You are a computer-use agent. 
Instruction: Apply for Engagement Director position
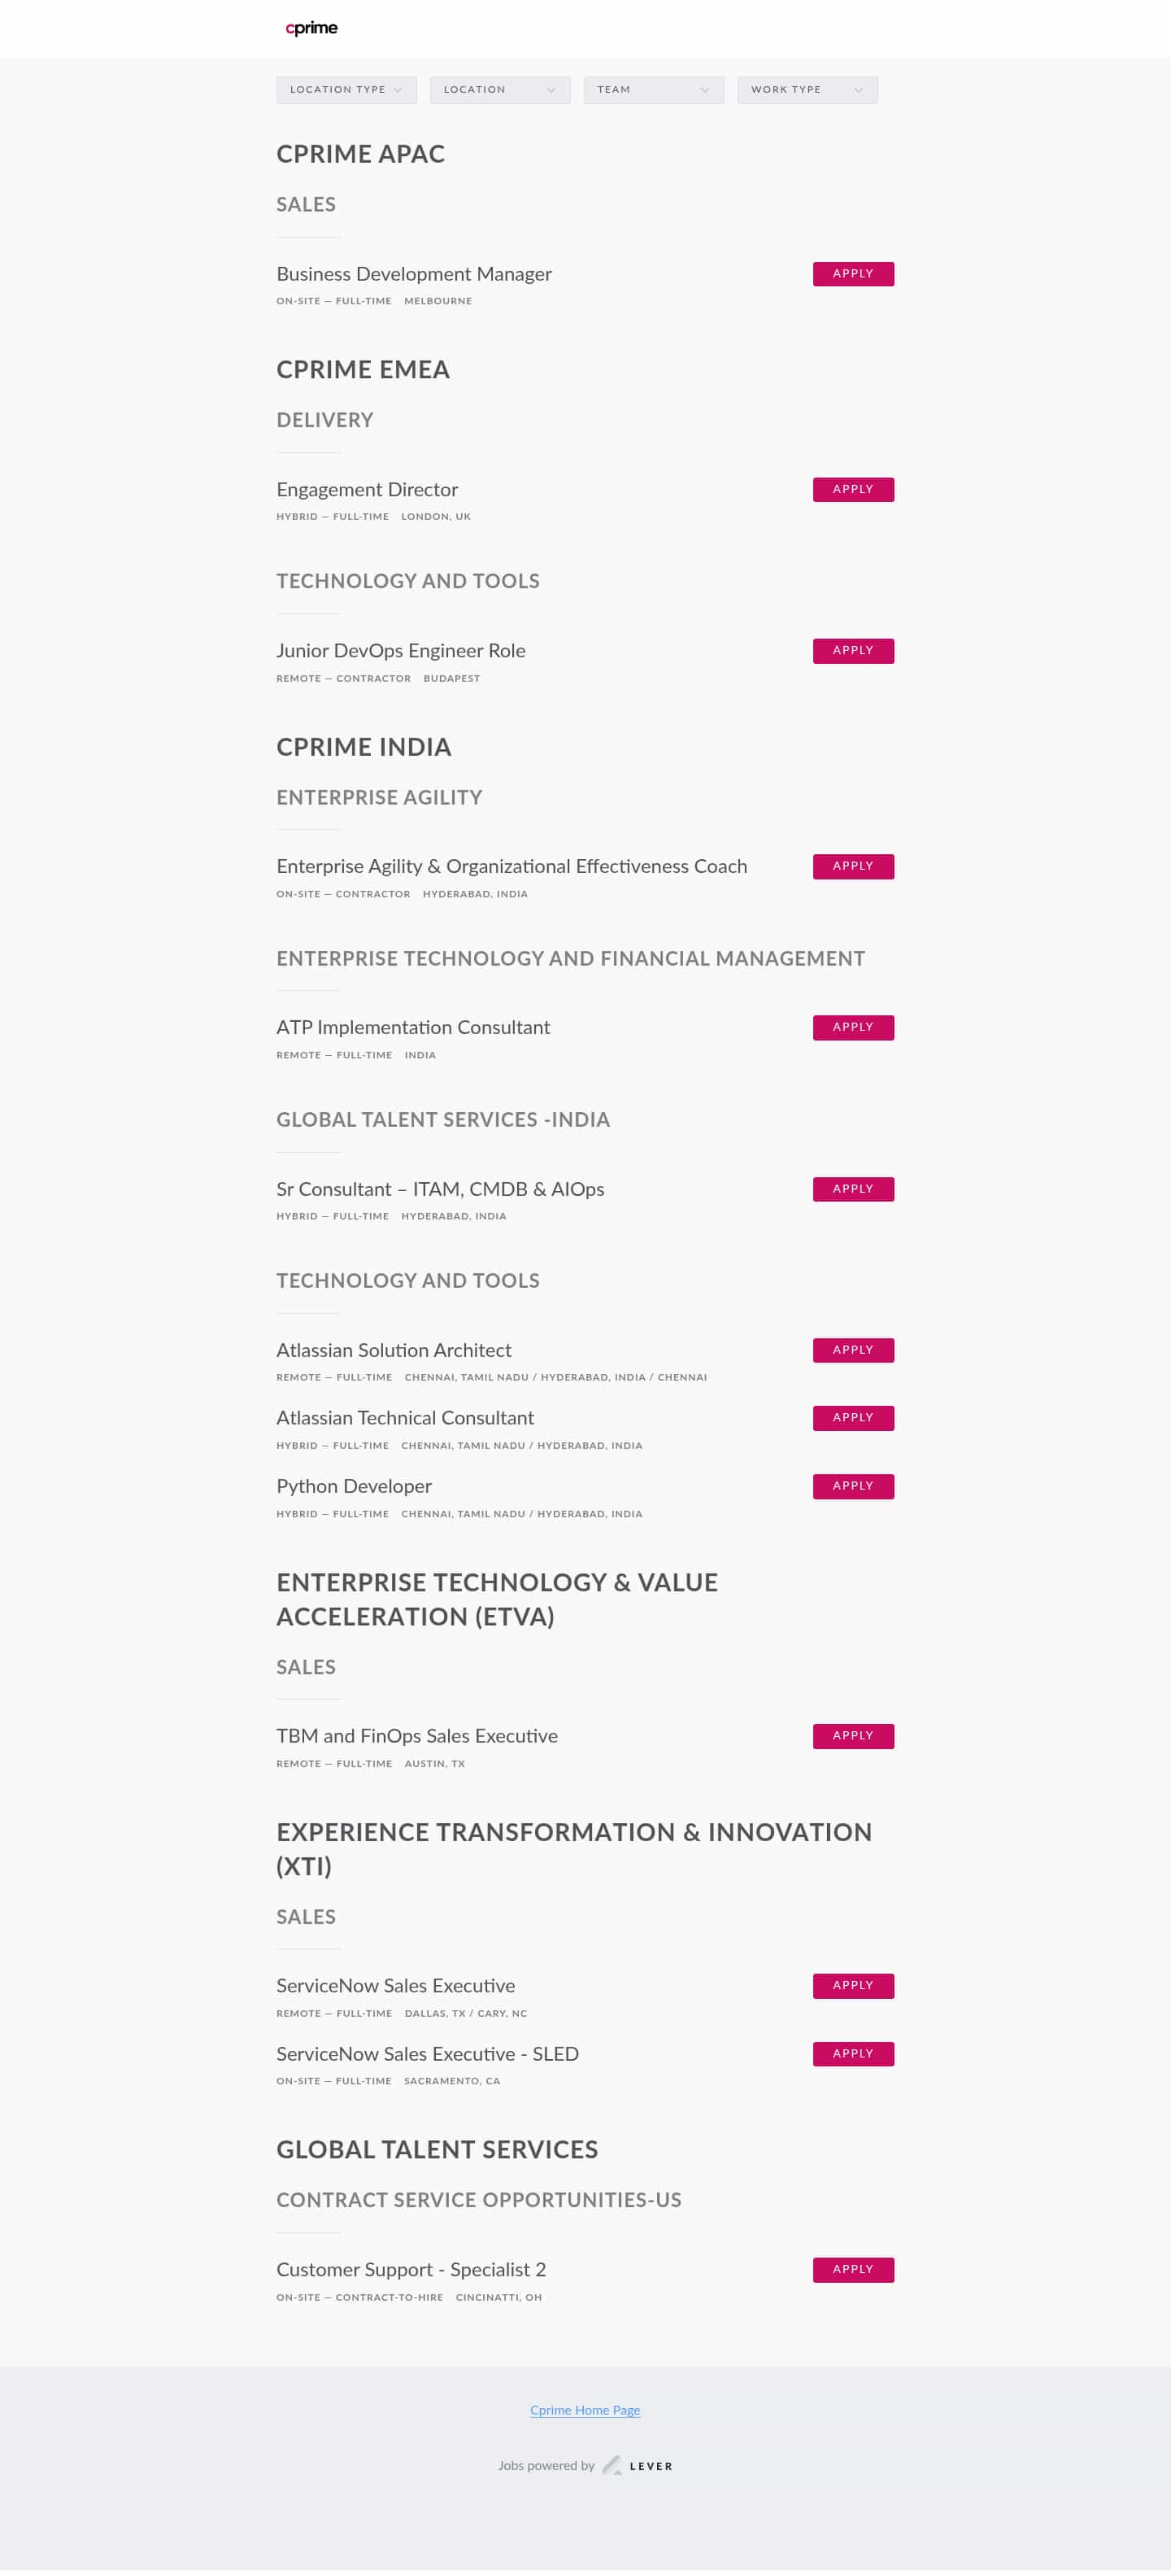[853, 490]
